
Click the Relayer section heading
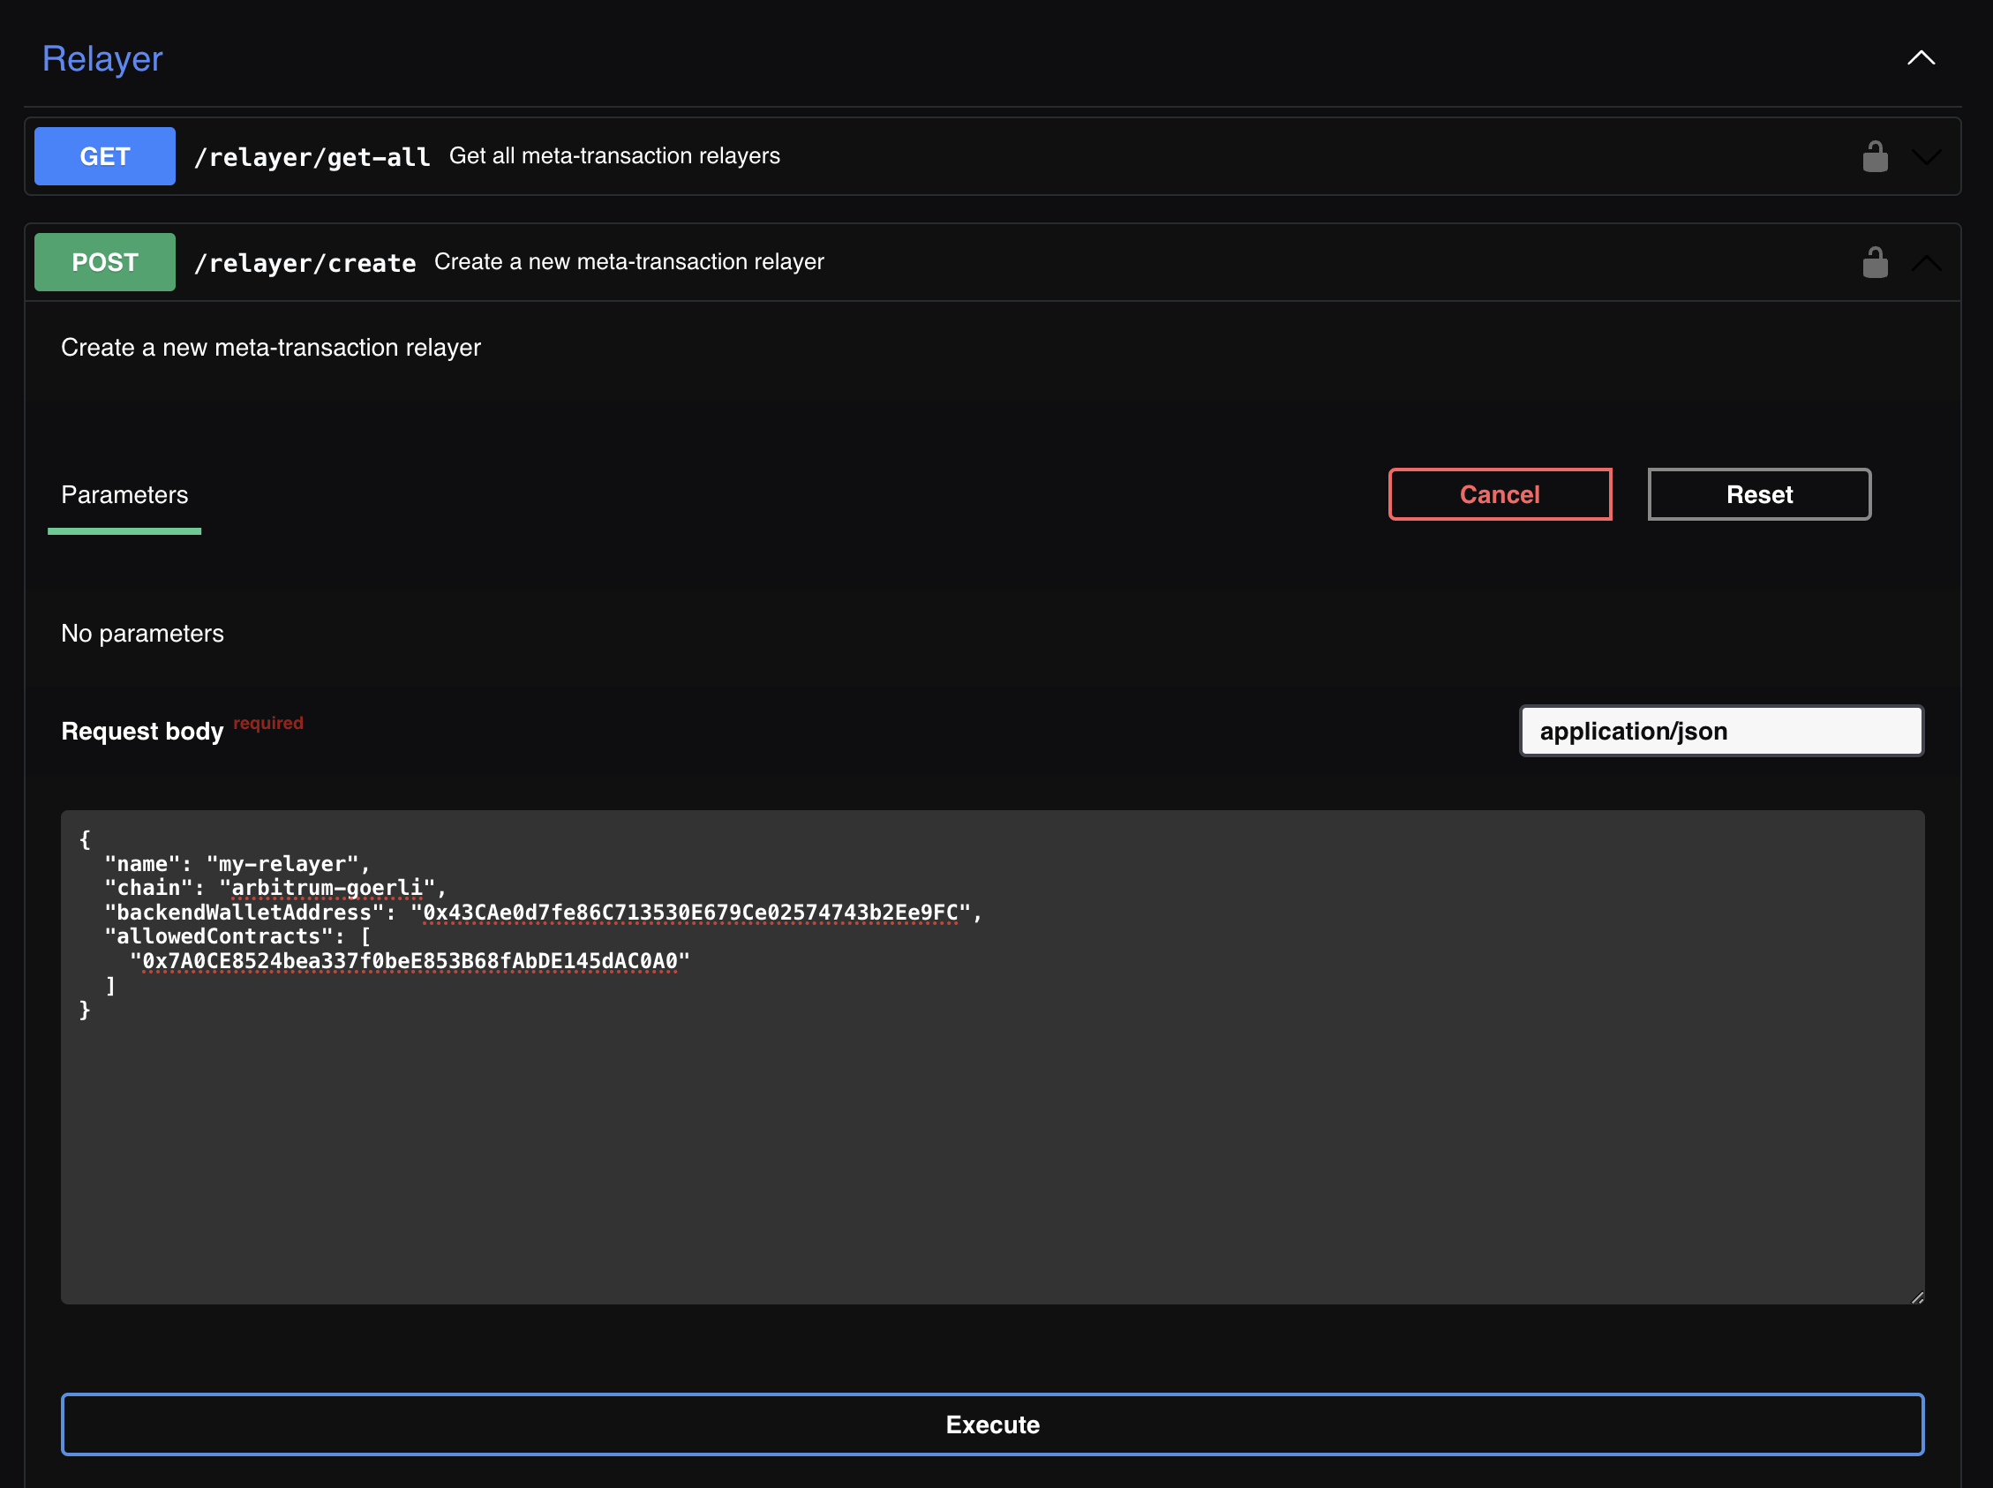point(102,58)
